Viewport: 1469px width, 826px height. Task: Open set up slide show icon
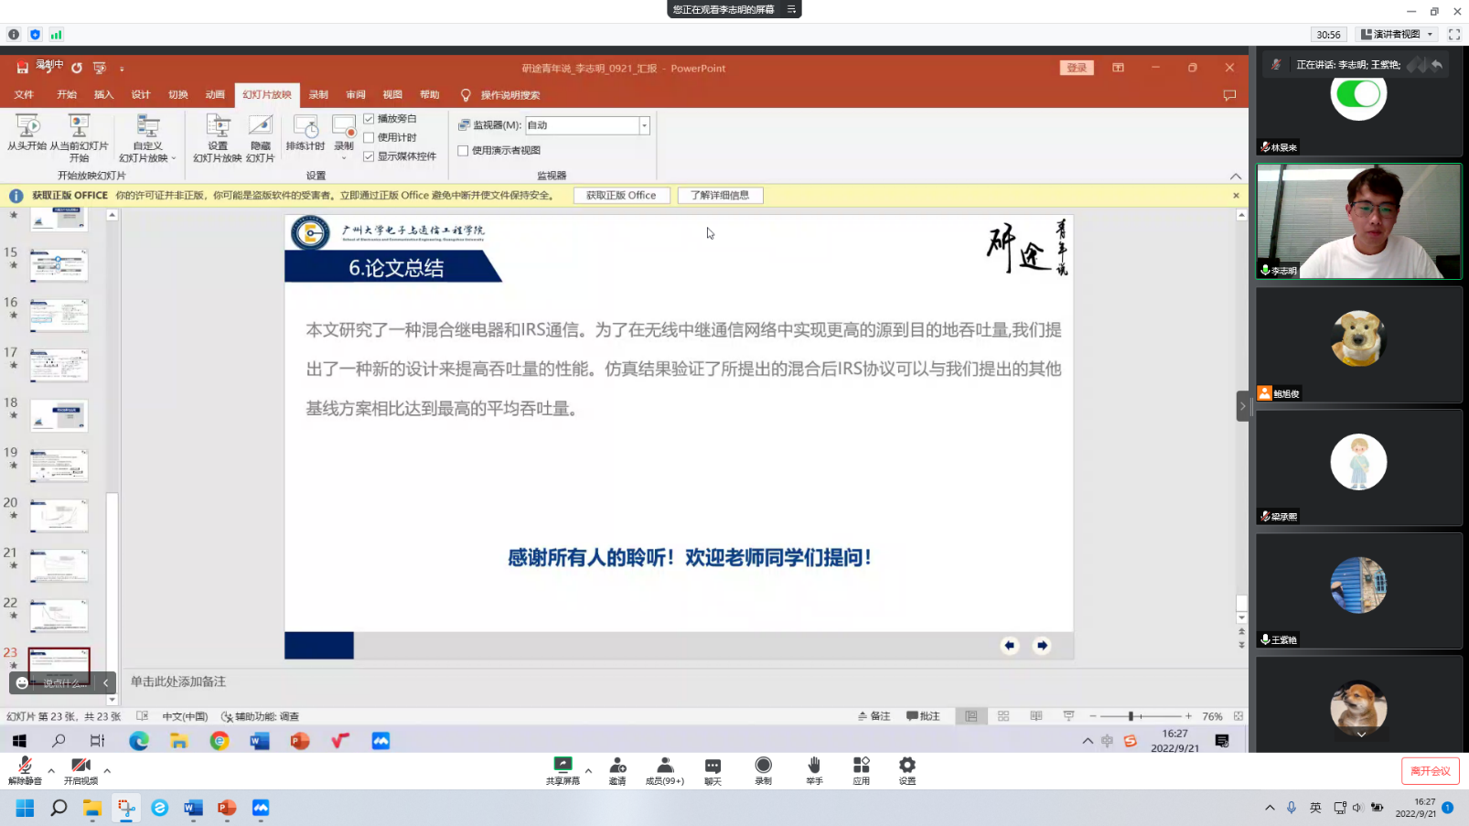(x=218, y=126)
